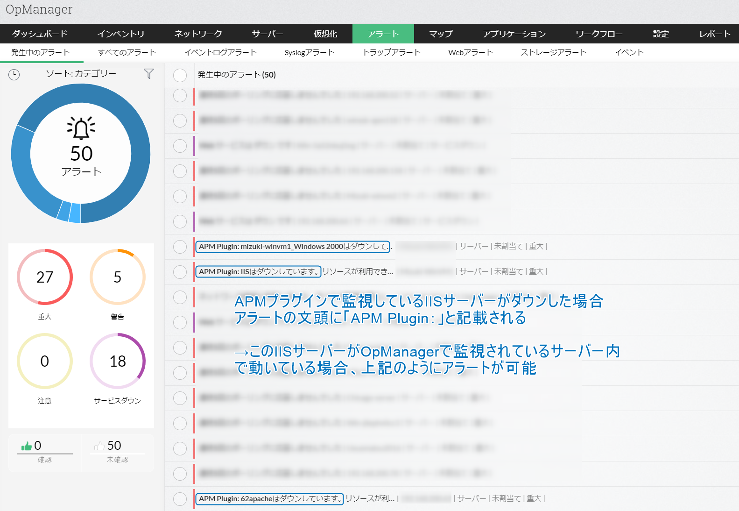Check the circle for APM Plugin IIS alert
739x511 pixels.
tap(180, 272)
